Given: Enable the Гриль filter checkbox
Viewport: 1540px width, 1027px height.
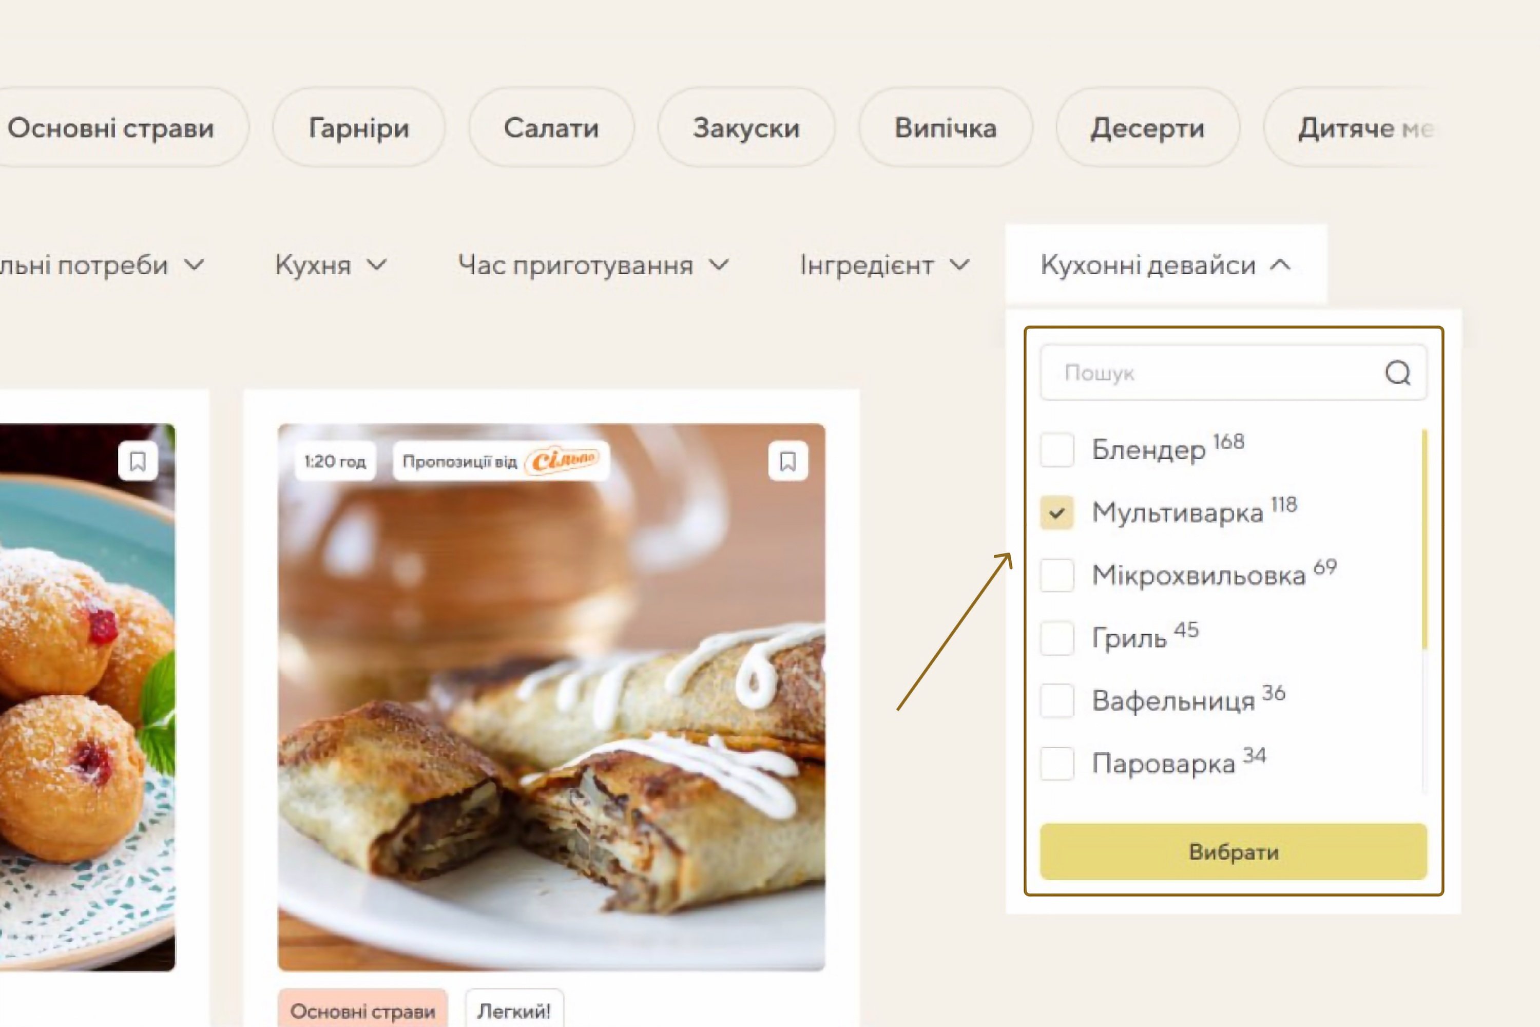Looking at the screenshot, I should pyautogui.click(x=1057, y=638).
